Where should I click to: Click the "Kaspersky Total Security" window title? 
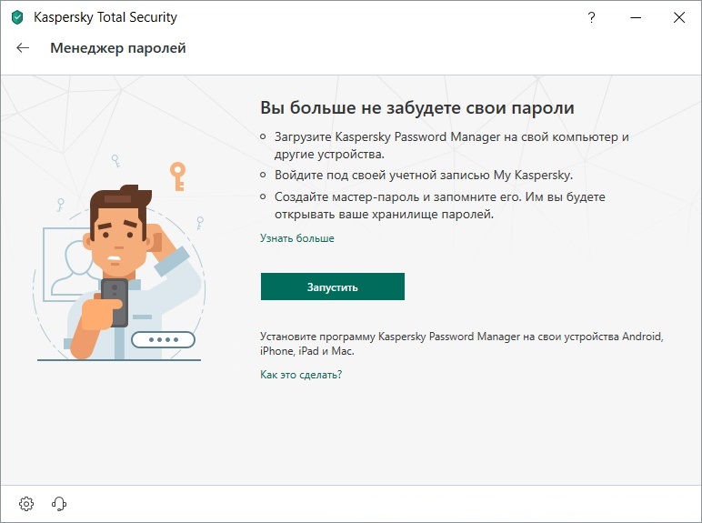[x=105, y=17]
